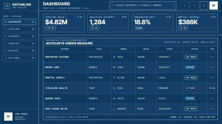The image size is (222, 124).
Task: Click On Track badge for East Ridge Co-op
Action: (191, 109)
